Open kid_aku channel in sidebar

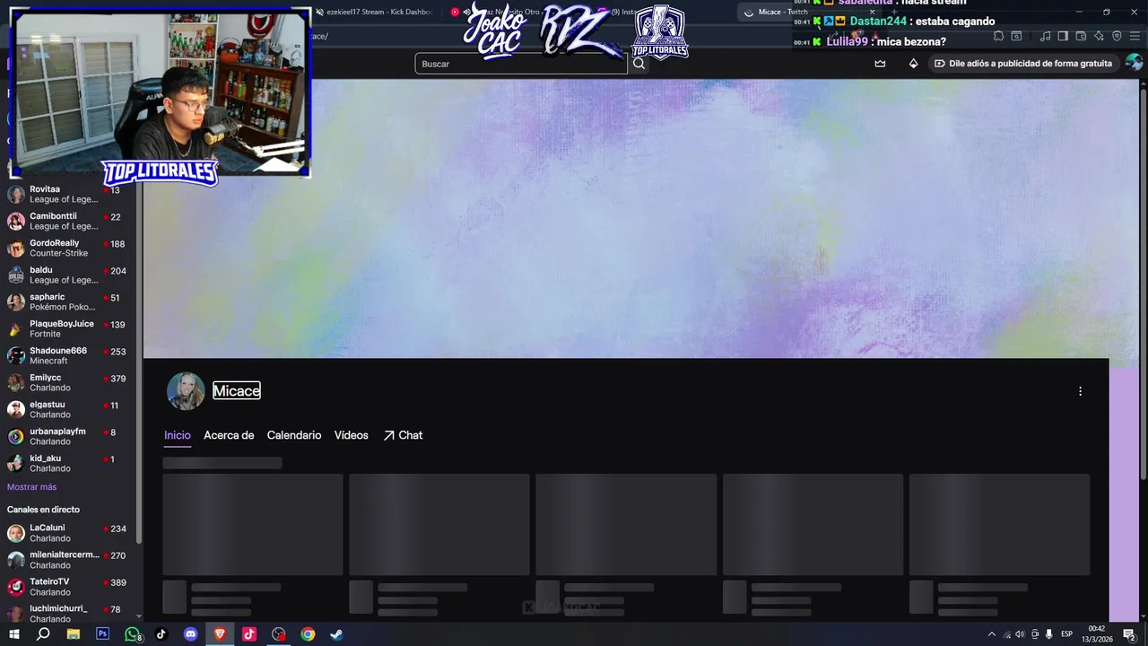67,464
